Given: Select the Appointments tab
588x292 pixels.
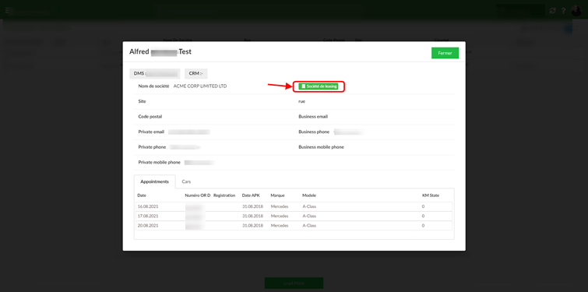Looking at the screenshot, I should [154, 181].
